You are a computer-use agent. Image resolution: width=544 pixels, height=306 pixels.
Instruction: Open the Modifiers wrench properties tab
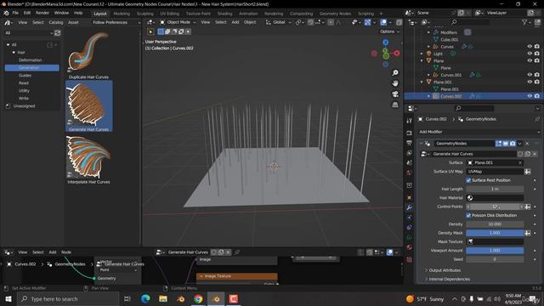coord(410,207)
